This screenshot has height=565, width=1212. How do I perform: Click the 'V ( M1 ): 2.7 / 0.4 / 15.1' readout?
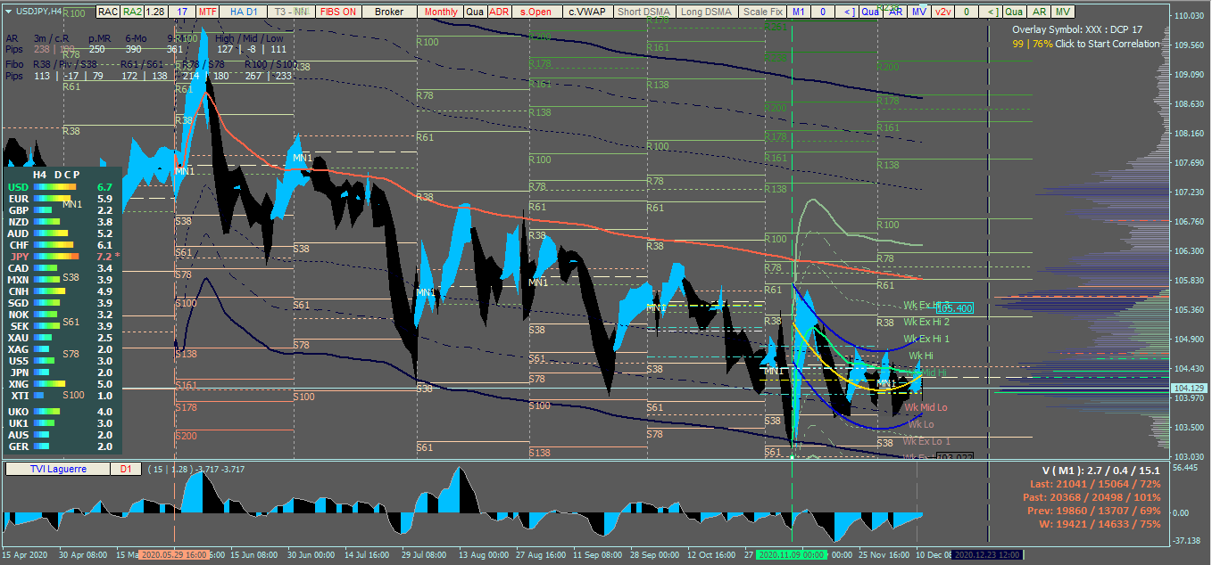click(1100, 469)
